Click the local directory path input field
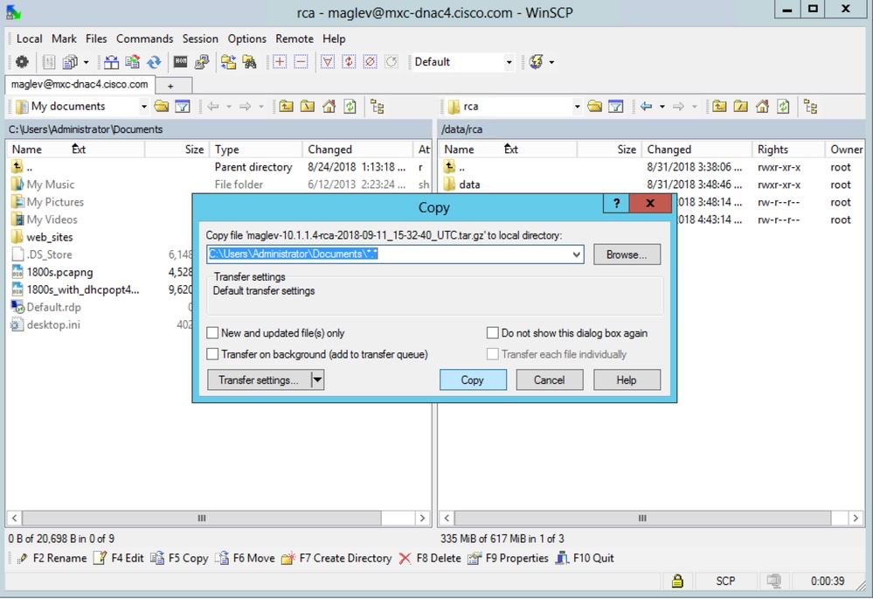This screenshot has height=599, width=873. 395,254
